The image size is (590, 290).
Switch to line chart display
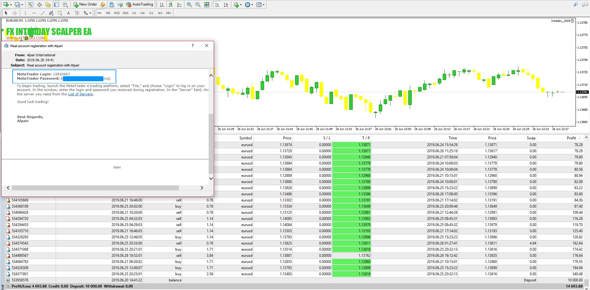tap(179, 5)
